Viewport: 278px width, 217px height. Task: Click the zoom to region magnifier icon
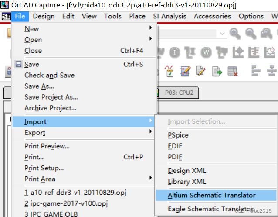(x=266, y=34)
